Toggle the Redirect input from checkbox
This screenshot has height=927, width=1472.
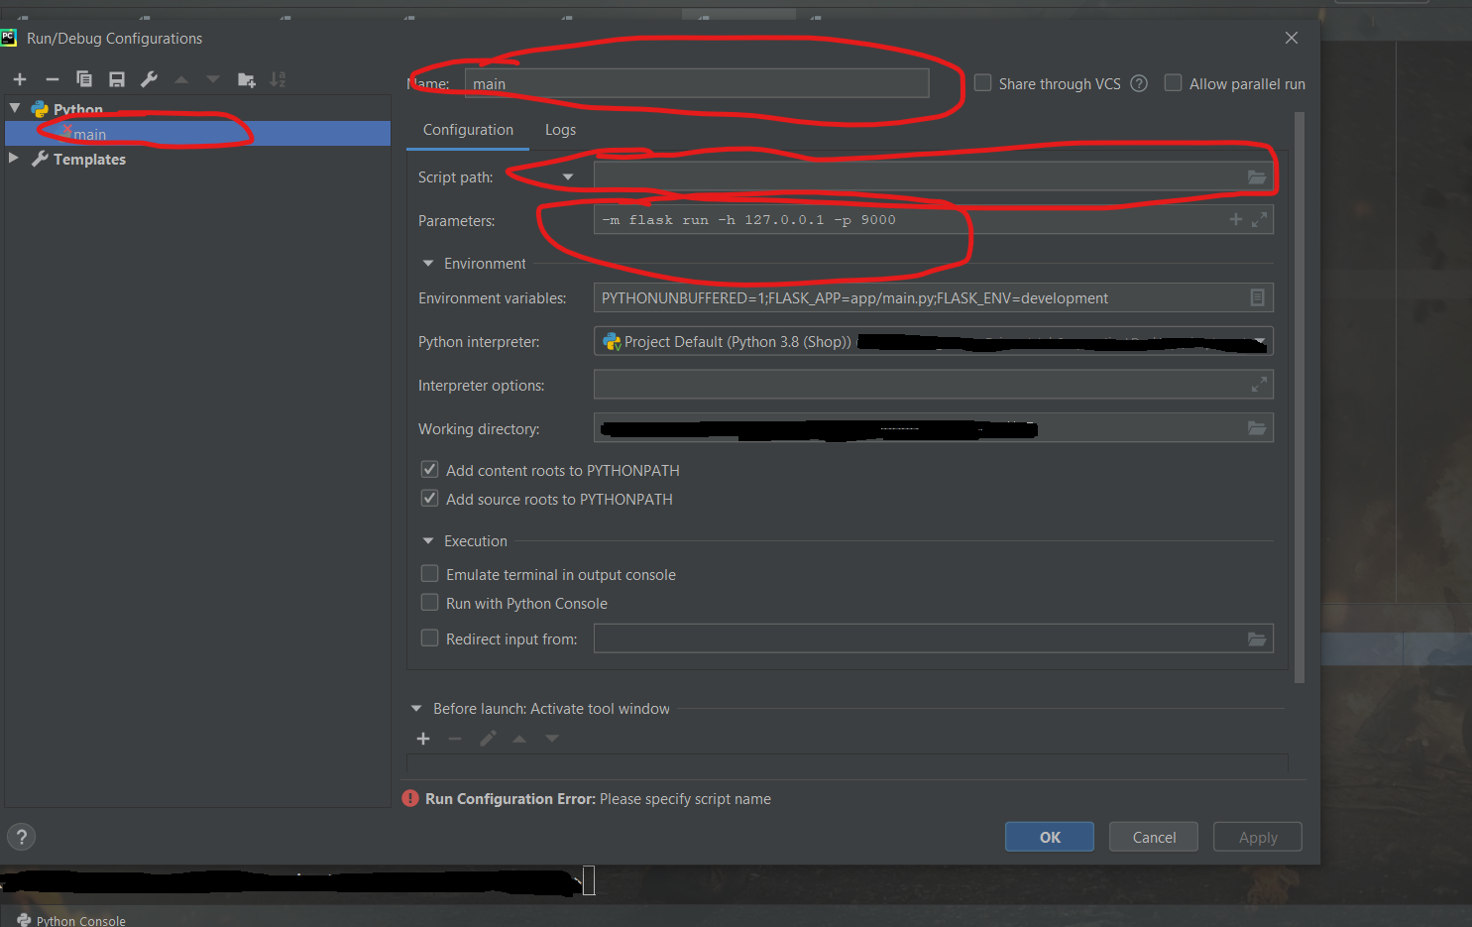point(430,638)
